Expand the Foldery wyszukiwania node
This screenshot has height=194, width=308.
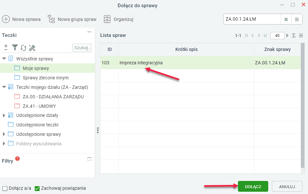pos(4,144)
